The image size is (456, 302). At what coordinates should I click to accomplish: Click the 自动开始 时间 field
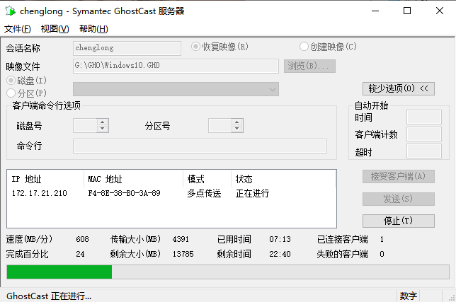(x=423, y=117)
